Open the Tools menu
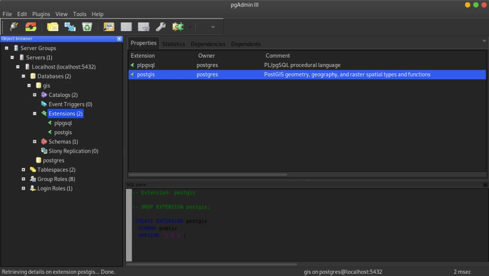Viewport: 489px width, 276px height. coord(80,14)
